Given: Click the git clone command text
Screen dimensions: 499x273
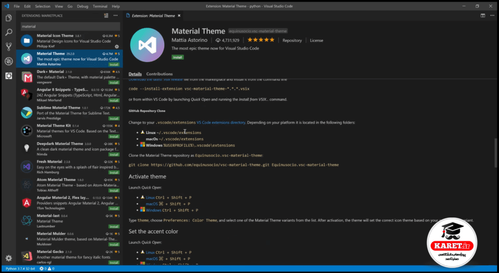Looking at the screenshot, I should click(233, 165).
